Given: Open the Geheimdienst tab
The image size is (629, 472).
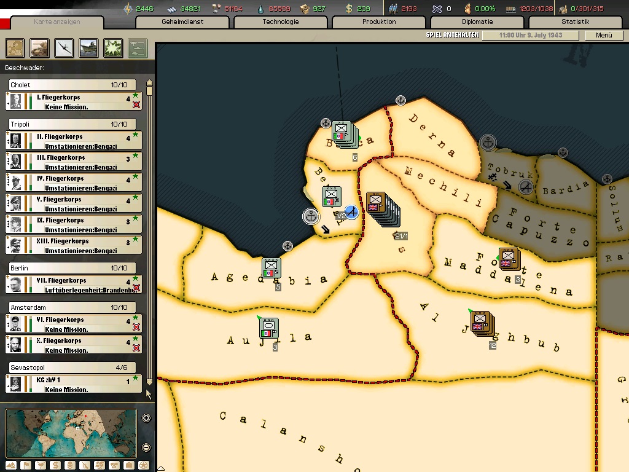Looking at the screenshot, I should pyautogui.click(x=182, y=22).
